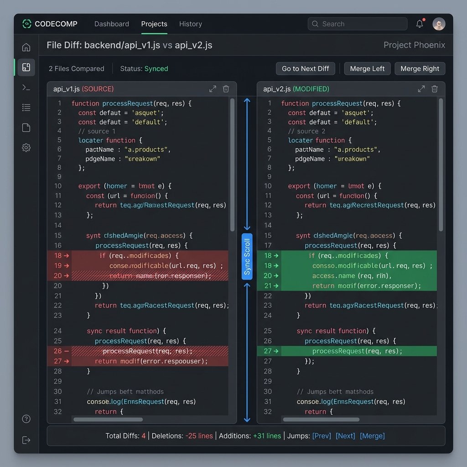Toggle the Sync Scroll control
This screenshot has height=467, width=467.
tap(247, 256)
